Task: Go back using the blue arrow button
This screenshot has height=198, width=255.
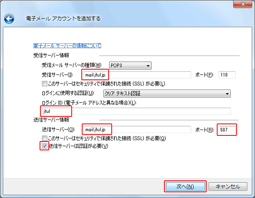Action: [9, 19]
